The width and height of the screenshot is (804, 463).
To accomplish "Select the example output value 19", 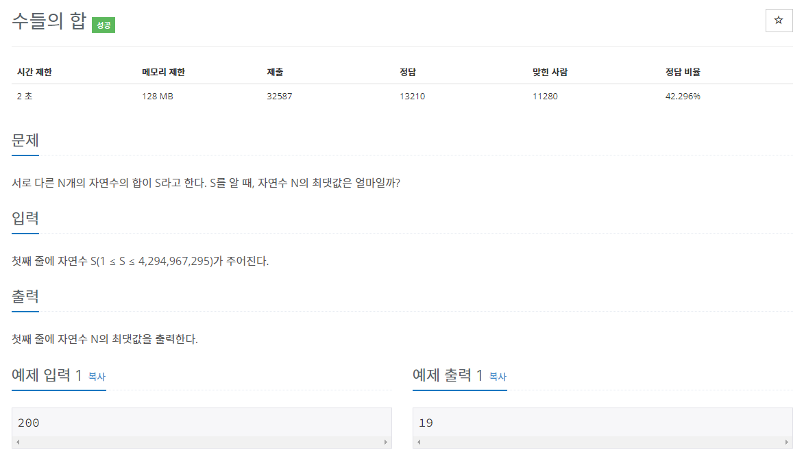I will (426, 423).
